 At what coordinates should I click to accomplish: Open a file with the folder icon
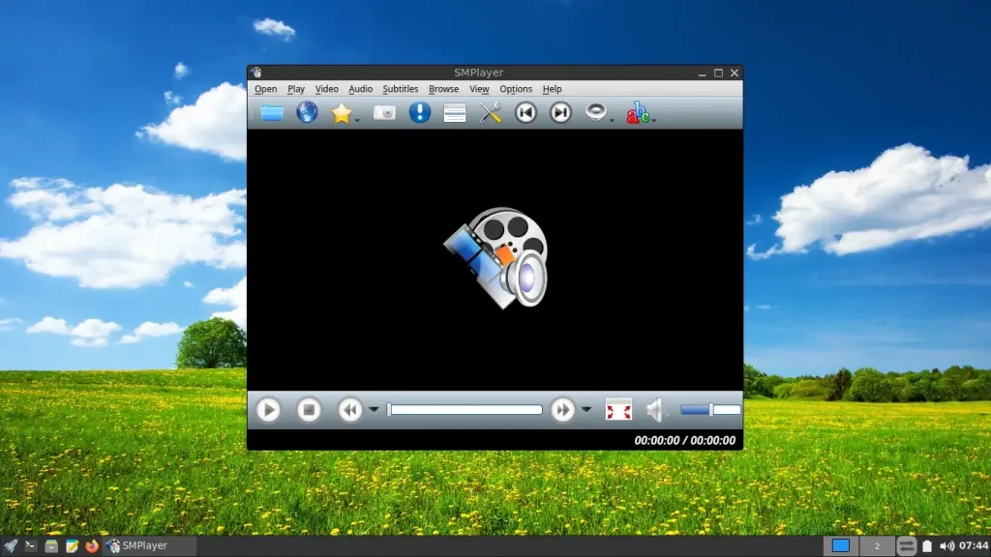272,113
